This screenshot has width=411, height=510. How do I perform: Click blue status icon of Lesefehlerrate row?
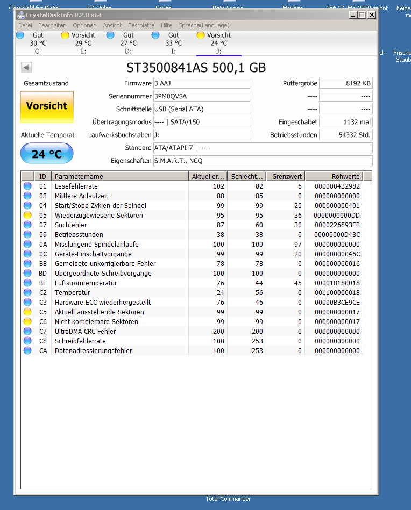pos(27,186)
